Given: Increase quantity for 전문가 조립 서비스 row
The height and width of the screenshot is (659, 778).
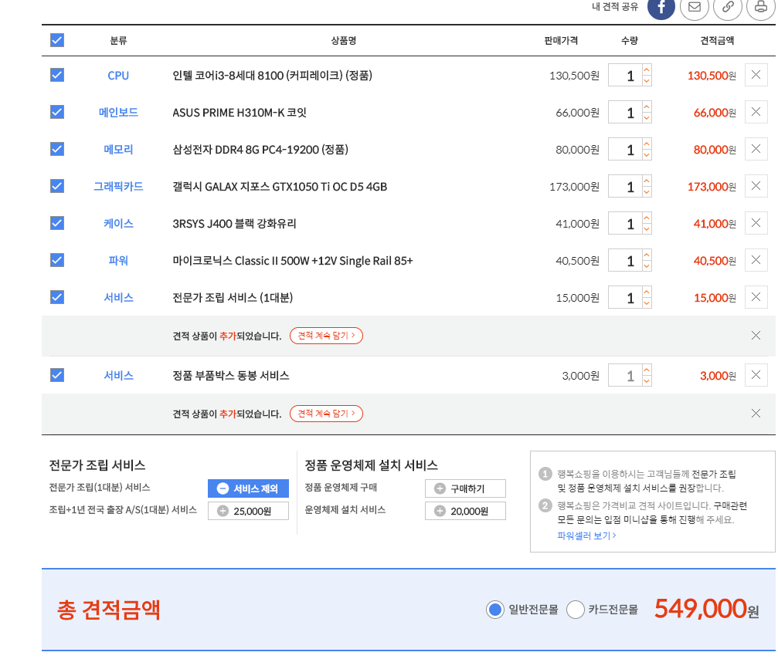Looking at the screenshot, I should 647,292.
